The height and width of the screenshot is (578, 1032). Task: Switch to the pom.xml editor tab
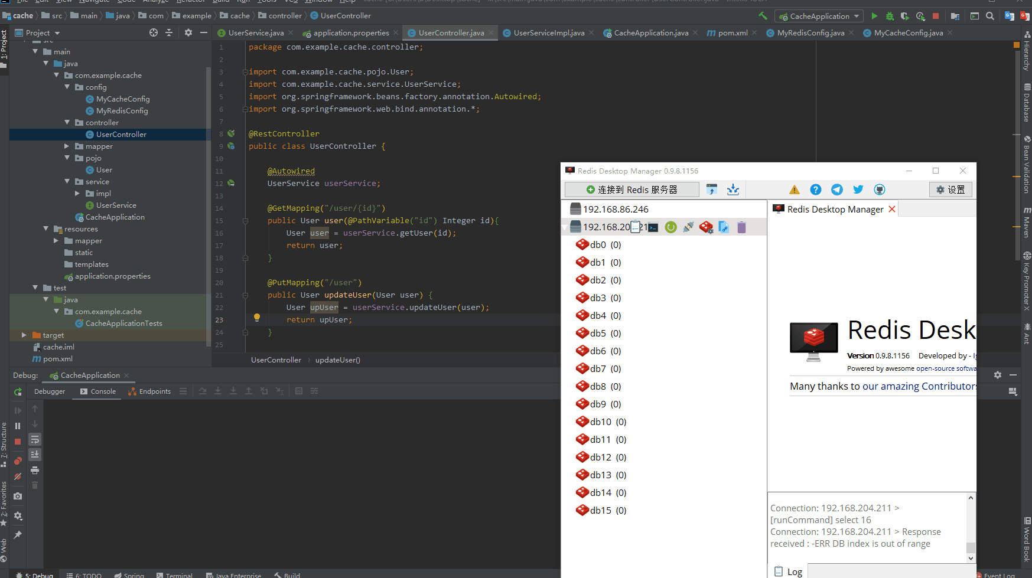tap(732, 33)
